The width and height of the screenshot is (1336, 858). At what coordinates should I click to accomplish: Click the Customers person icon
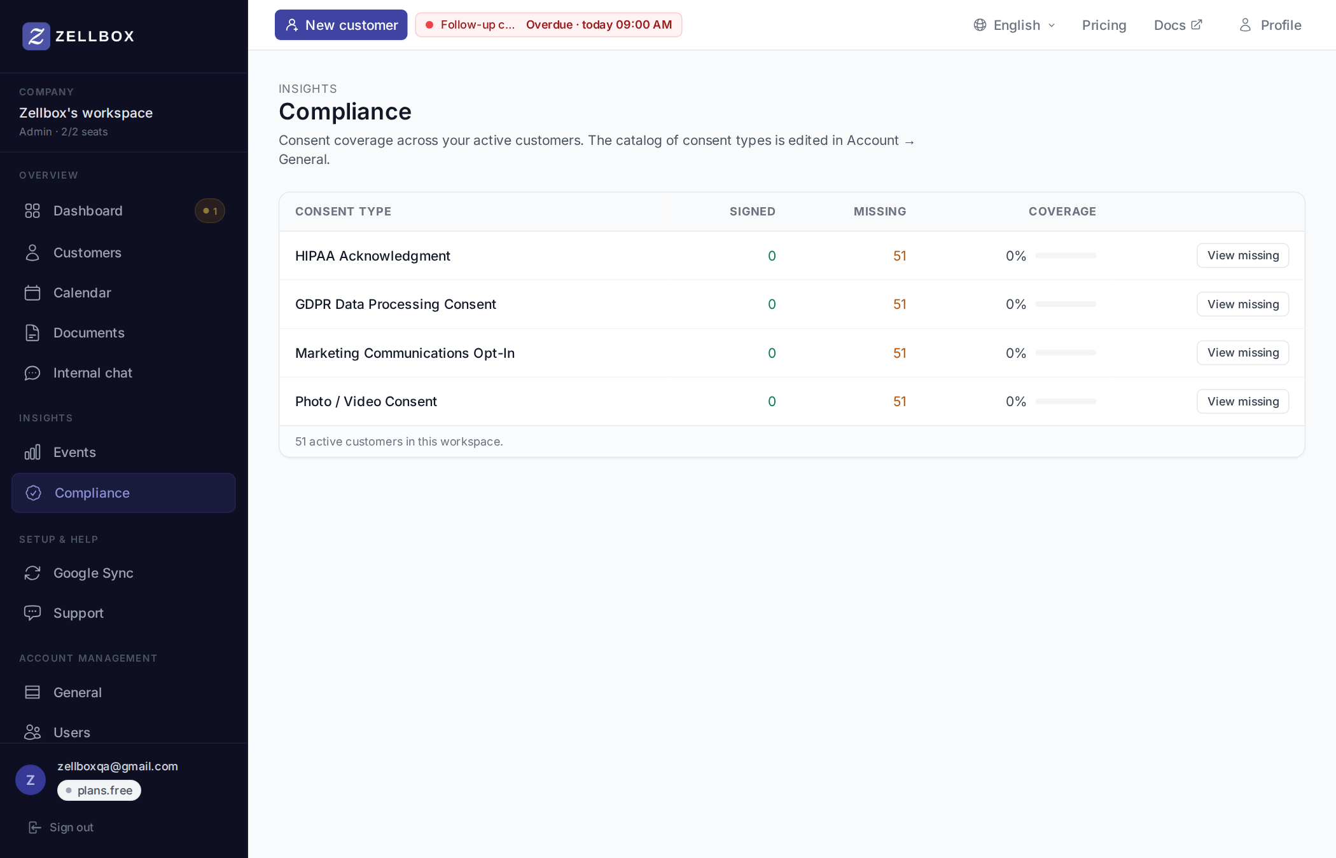[32, 253]
